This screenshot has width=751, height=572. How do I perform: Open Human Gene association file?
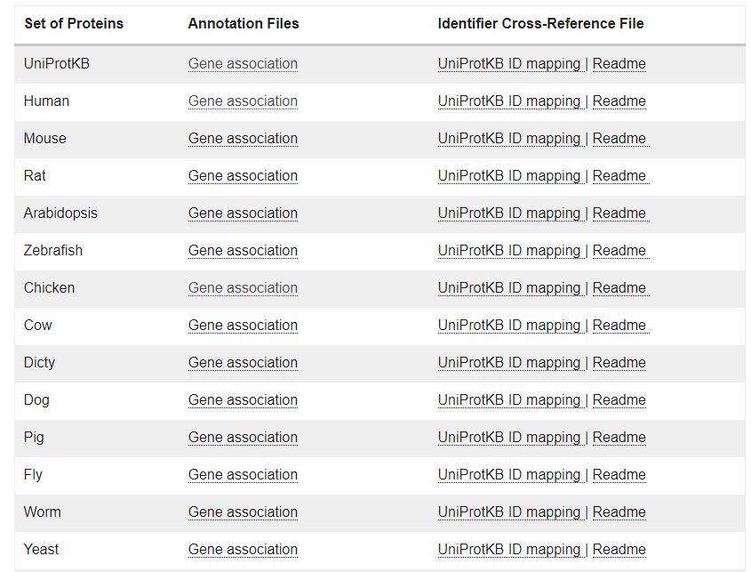click(x=243, y=101)
